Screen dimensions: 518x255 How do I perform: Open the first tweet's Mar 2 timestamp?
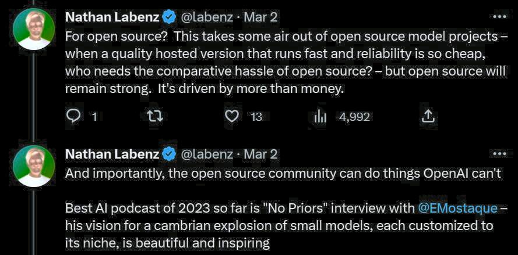(260, 16)
